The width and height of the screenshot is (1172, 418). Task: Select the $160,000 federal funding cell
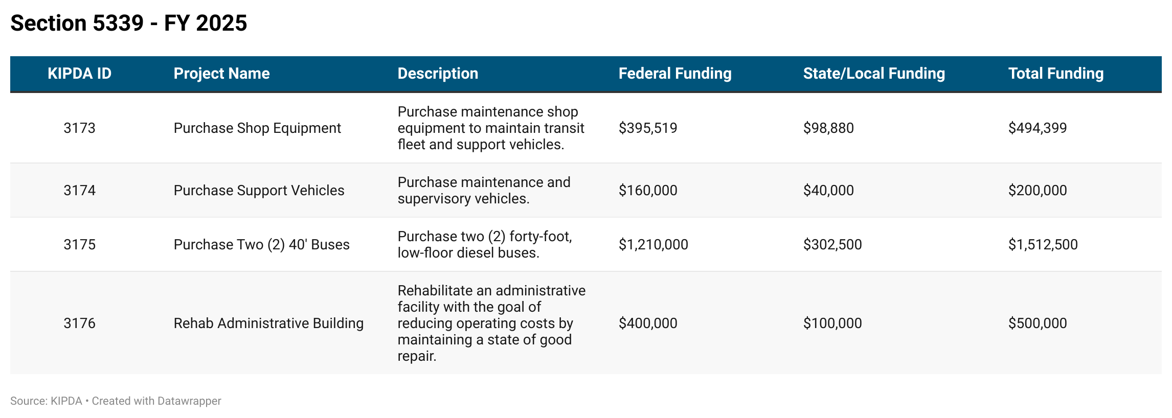click(648, 190)
